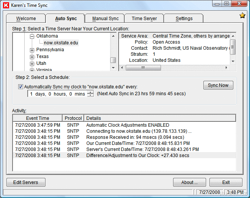This screenshot has width=250, height=198.
Task: Collapse the Oklahoma tree node
Action: [32, 36]
